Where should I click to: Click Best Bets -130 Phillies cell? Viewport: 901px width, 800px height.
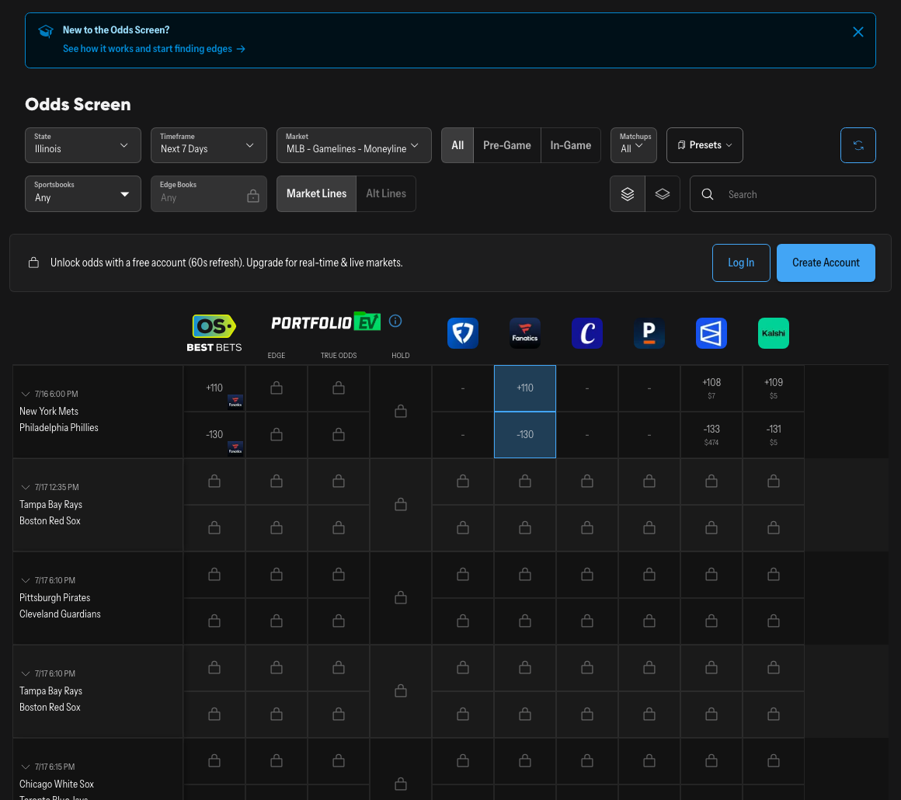214,435
